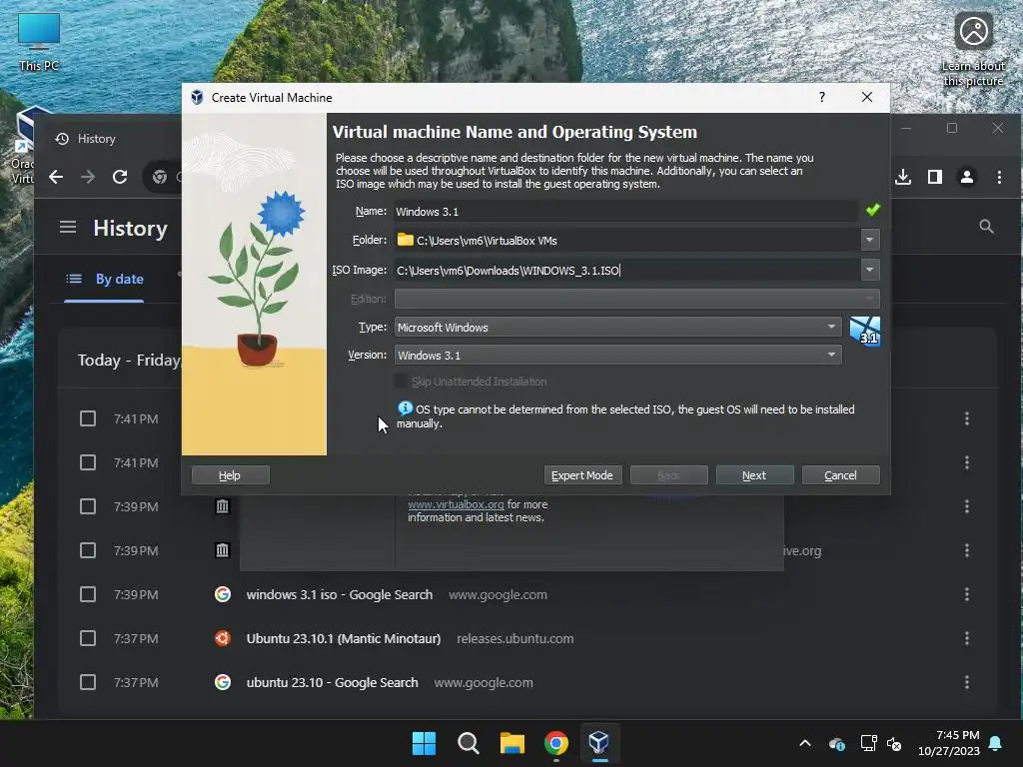Check the Ubuntu 23.10.1 Mantic Minotaur entry
Screen dimensions: 1023x767
(x=88, y=638)
